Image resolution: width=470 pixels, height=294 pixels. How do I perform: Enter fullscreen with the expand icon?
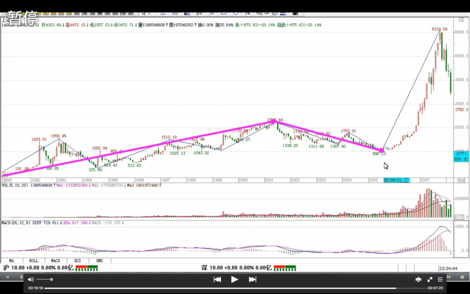(x=430, y=279)
